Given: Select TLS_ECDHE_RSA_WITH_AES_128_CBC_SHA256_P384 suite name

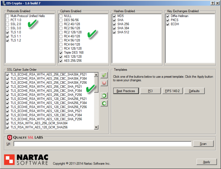Looking at the screenshot, I should pyautogui.click(x=49, y=103).
